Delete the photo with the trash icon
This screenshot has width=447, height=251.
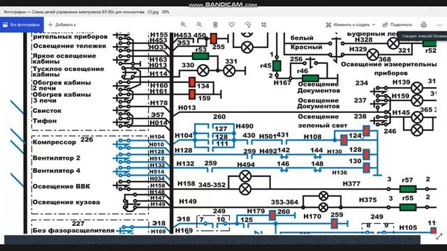click(x=216, y=25)
